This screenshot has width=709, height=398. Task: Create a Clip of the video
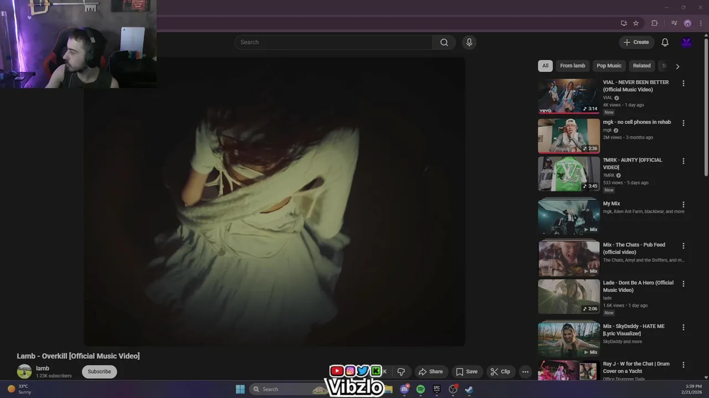[x=500, y=371]
